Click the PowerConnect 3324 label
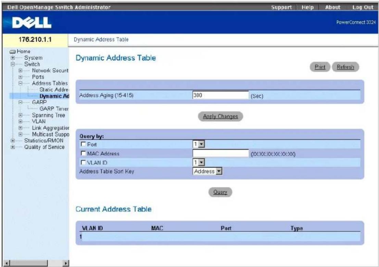Screen dimensions: 379x267 [356, 22]
